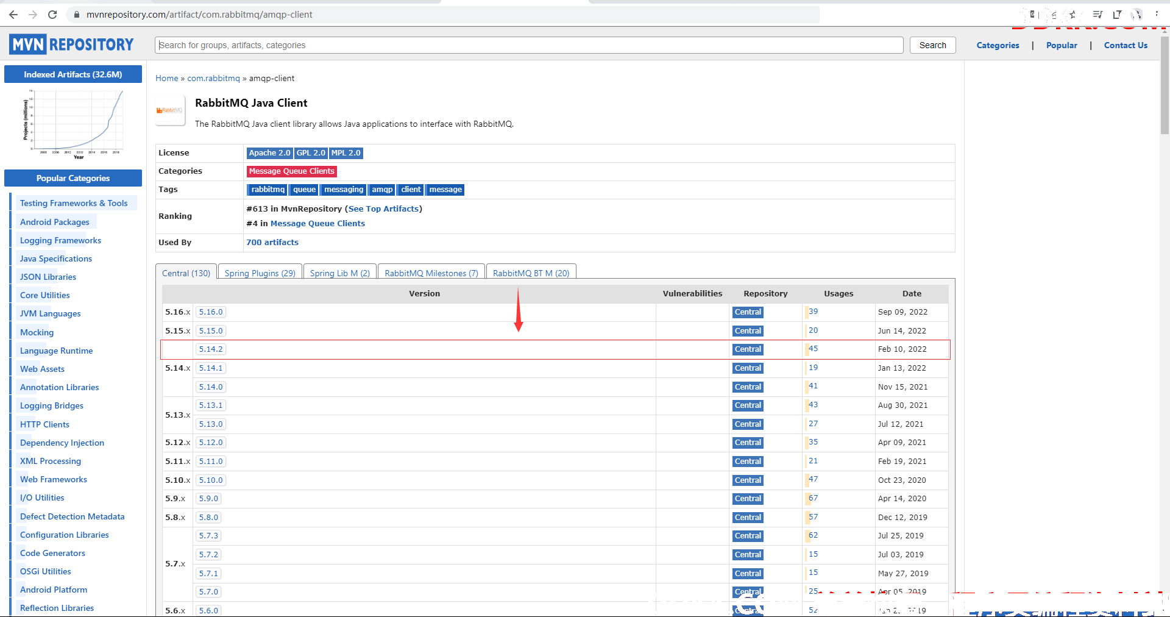Go back to the previous page

[x=13, y=15]
